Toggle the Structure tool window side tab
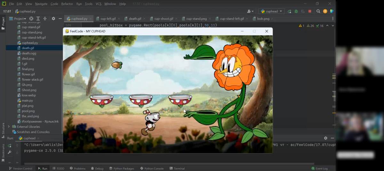 (3, 129)
